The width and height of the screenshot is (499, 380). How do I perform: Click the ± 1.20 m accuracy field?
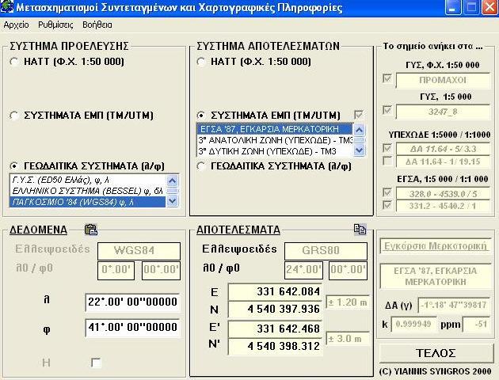tap(348, 302)
